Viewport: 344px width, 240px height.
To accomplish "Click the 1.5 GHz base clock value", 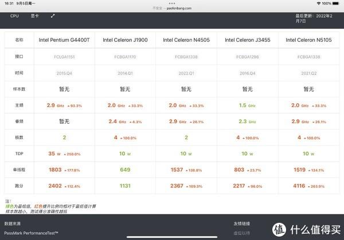I will [247, 105].
